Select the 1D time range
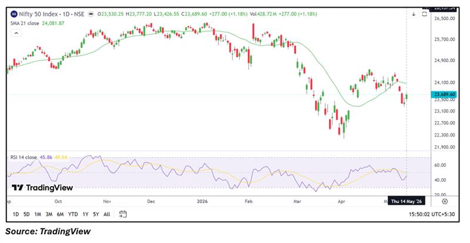The height and width of the screenshot is (243, 470). [x=16, y=214]
